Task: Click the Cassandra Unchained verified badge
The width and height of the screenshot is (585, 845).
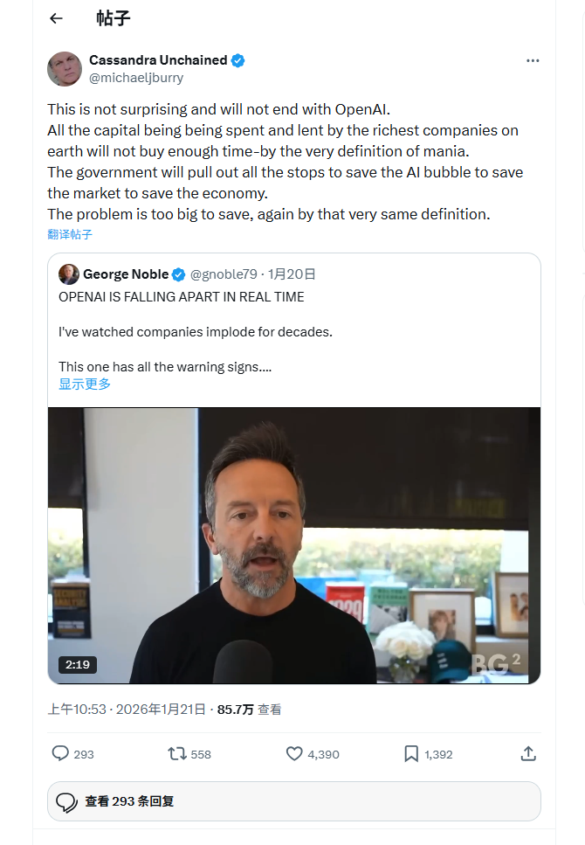Action: click(x=238, y=60)
